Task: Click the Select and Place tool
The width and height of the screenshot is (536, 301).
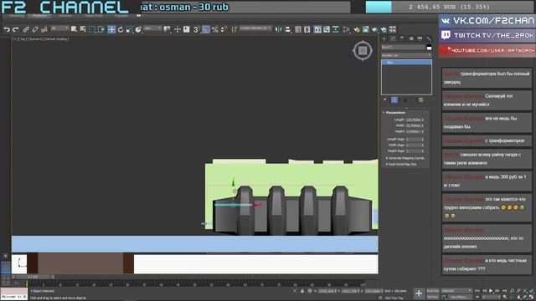Action: pyautogui.click(x=138, y=30)
